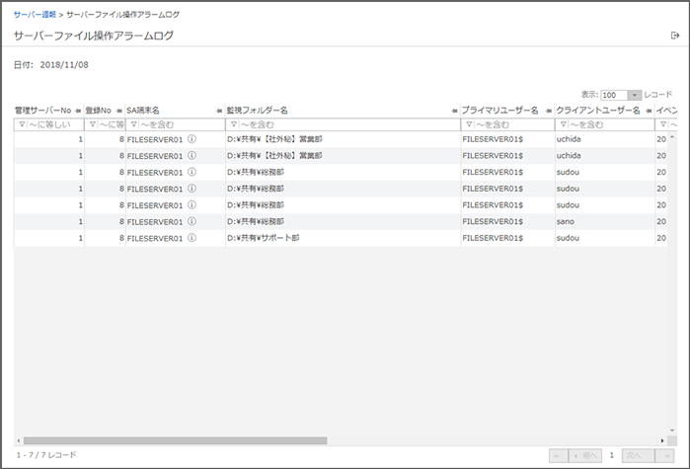Open info icon for the uchida first row
The height and width of the screenshot is (469, 690).
click(192, 139)
